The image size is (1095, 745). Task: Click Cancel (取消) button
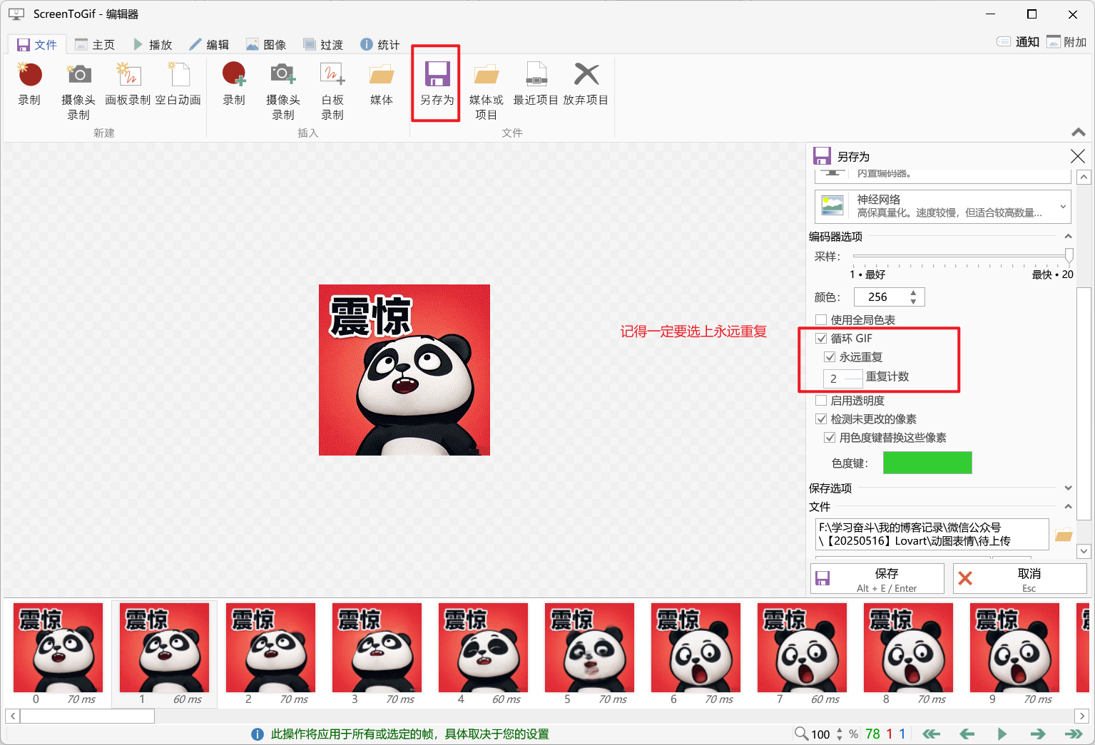click(x=1020, y=579)
